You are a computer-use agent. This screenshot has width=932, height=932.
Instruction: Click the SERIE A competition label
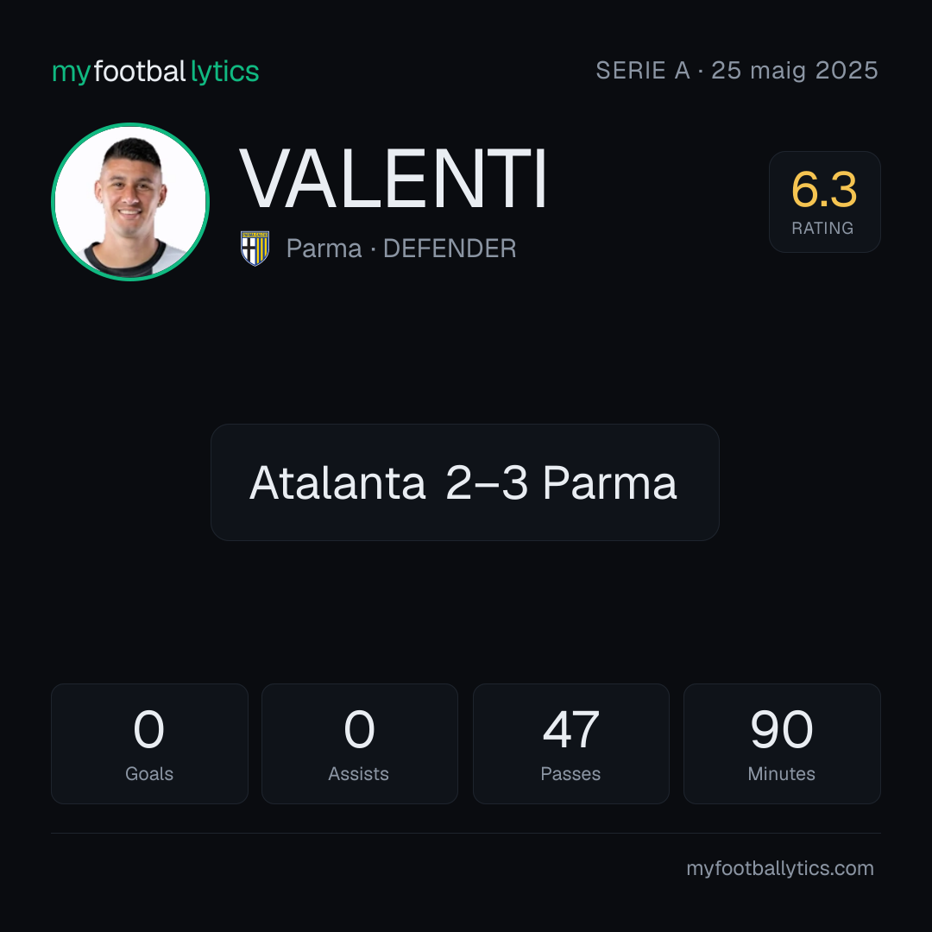point(643,71)
